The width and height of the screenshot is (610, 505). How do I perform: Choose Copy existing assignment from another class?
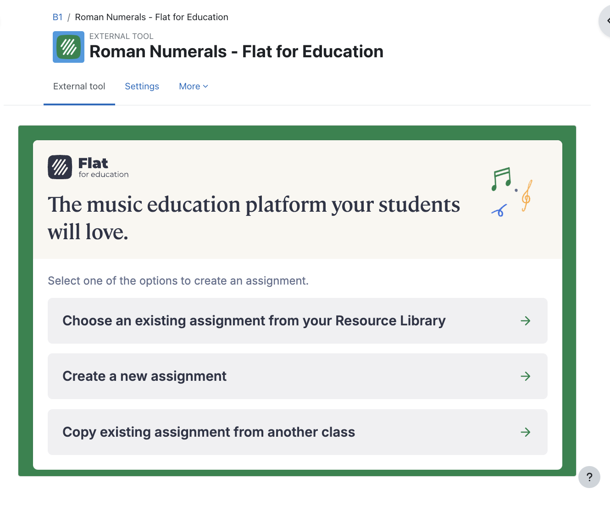(209, 432)
